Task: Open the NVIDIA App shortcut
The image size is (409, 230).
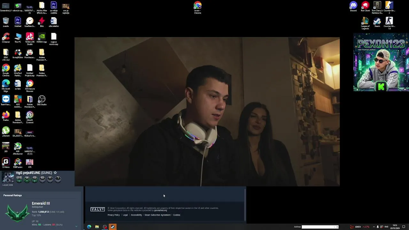Action: point(42,38)
